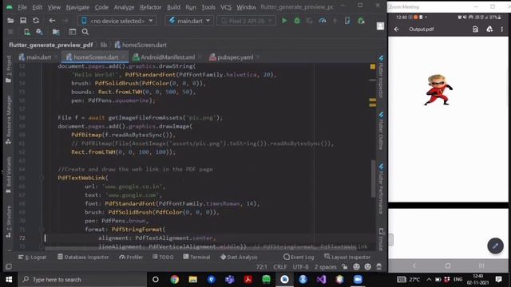This screenshot has width=511, height=287.
Task: Open device manager phone icon on toolbar
Action: [347, 21]
